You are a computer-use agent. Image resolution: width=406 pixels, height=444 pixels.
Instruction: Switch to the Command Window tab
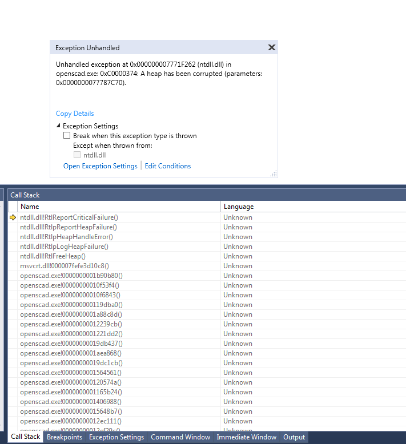[180, 437]
